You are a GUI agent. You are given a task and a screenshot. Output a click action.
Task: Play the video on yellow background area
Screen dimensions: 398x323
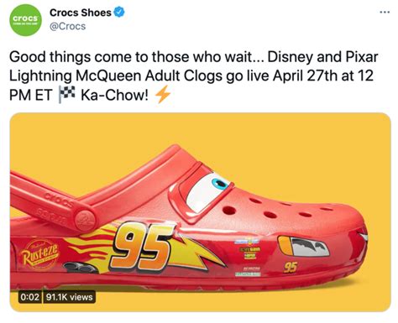pyautogui.click(x=200, y=211)
